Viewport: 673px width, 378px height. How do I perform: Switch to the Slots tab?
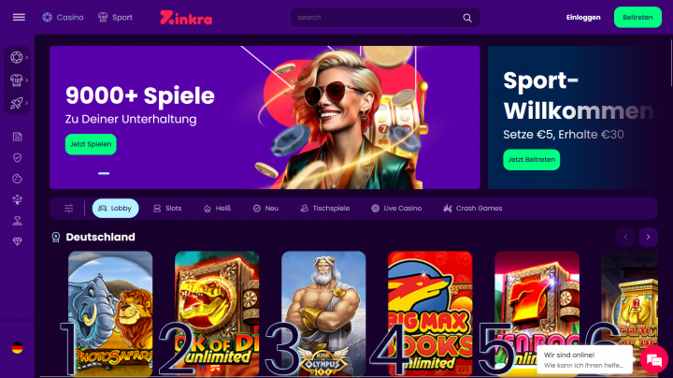pyautogui.click(x=167, y=209)
